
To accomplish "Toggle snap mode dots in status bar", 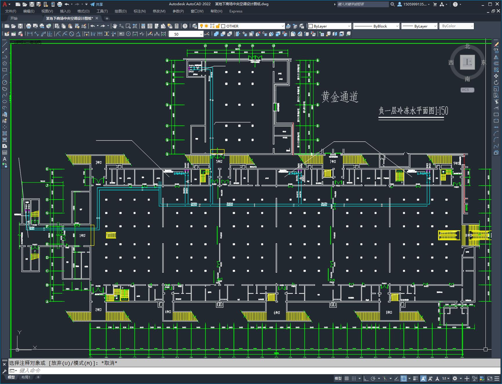I will 354,378.
